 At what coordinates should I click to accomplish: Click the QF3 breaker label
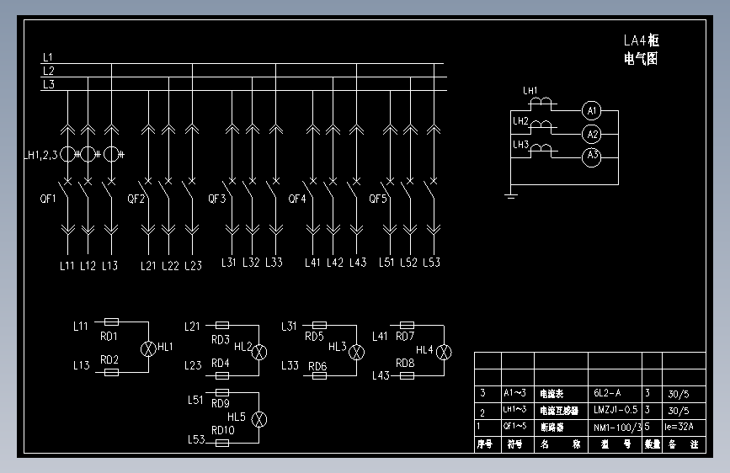point(217,199)
